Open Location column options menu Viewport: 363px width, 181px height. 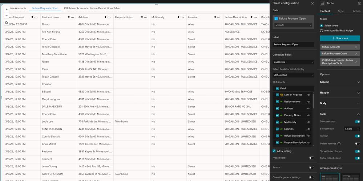[219, 17]
